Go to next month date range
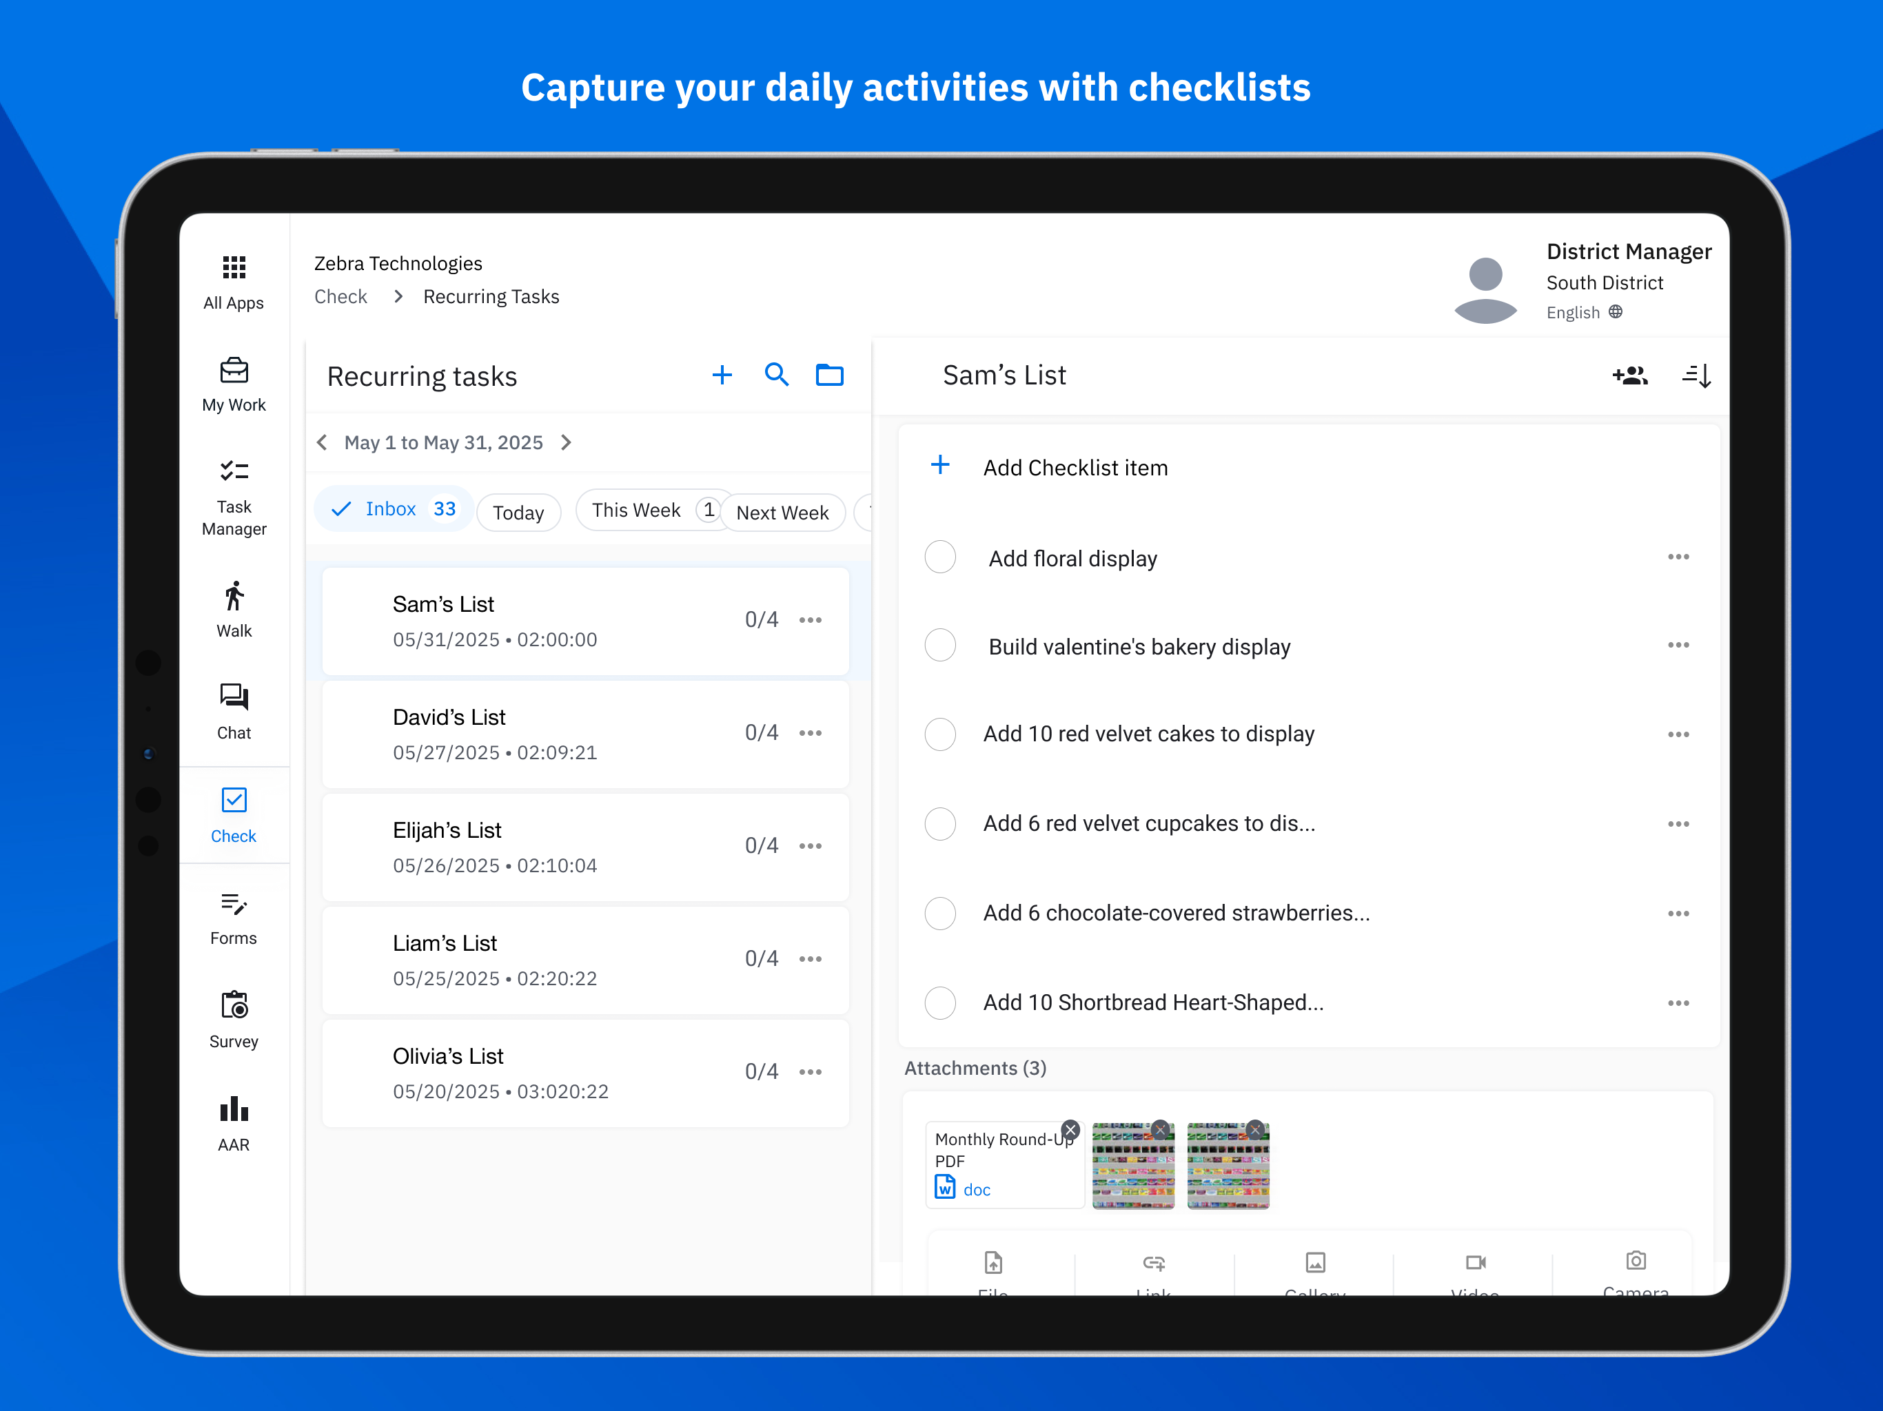The image size is (1883, 1411). [x=566, y=442]
